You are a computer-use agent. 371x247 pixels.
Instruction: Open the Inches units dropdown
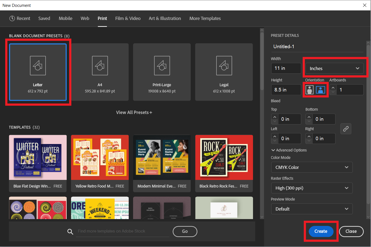[334, 68]
